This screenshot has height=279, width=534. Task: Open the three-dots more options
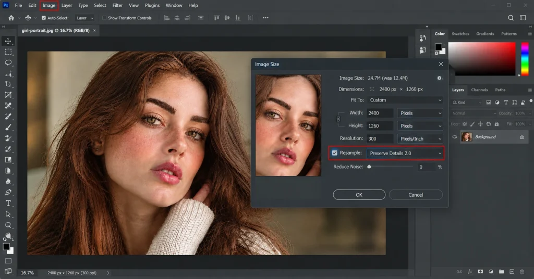265,18
